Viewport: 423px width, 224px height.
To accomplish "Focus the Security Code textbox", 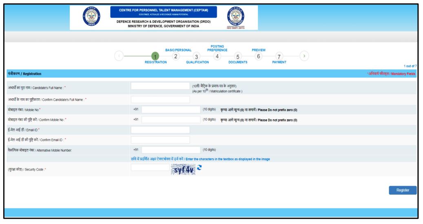I will point(150,167).
